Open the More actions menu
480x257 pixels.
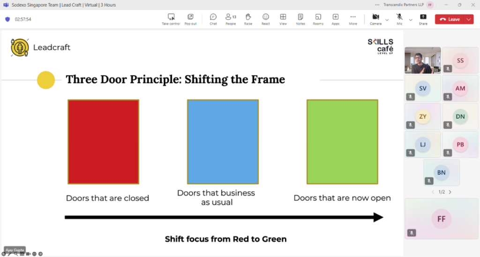pyautogui.click(x=353, y=19)
